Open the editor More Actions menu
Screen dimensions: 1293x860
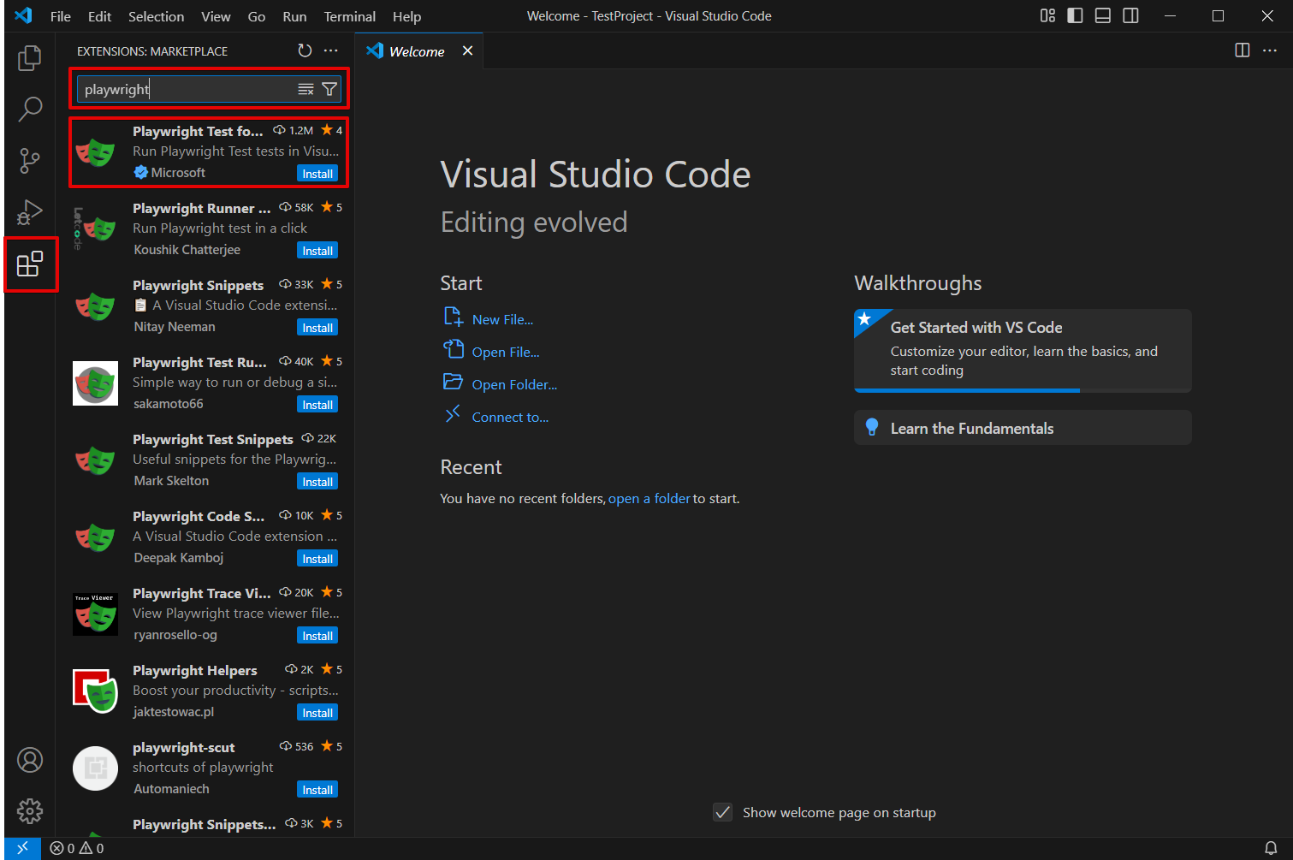[x=1270, y=50]
